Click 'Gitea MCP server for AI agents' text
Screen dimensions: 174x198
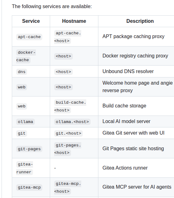click(137, 187)
